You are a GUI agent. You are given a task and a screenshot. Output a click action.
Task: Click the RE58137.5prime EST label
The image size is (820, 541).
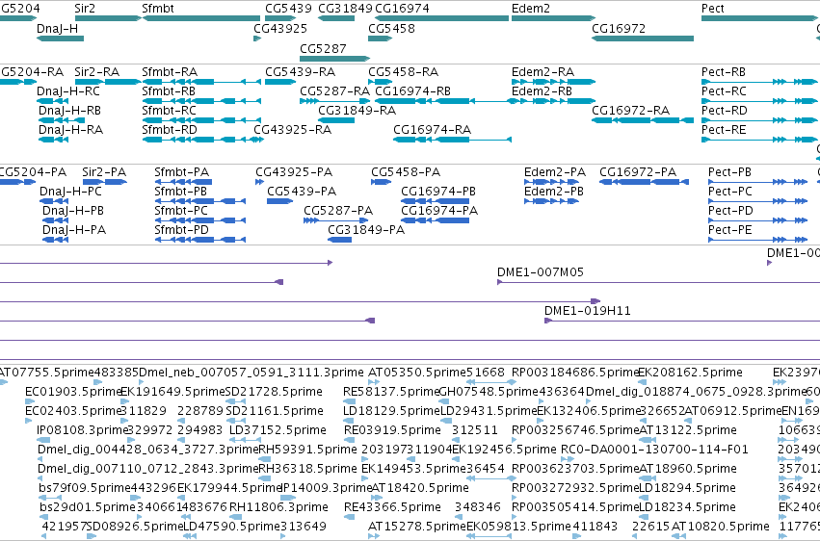(x=391, y=391)
